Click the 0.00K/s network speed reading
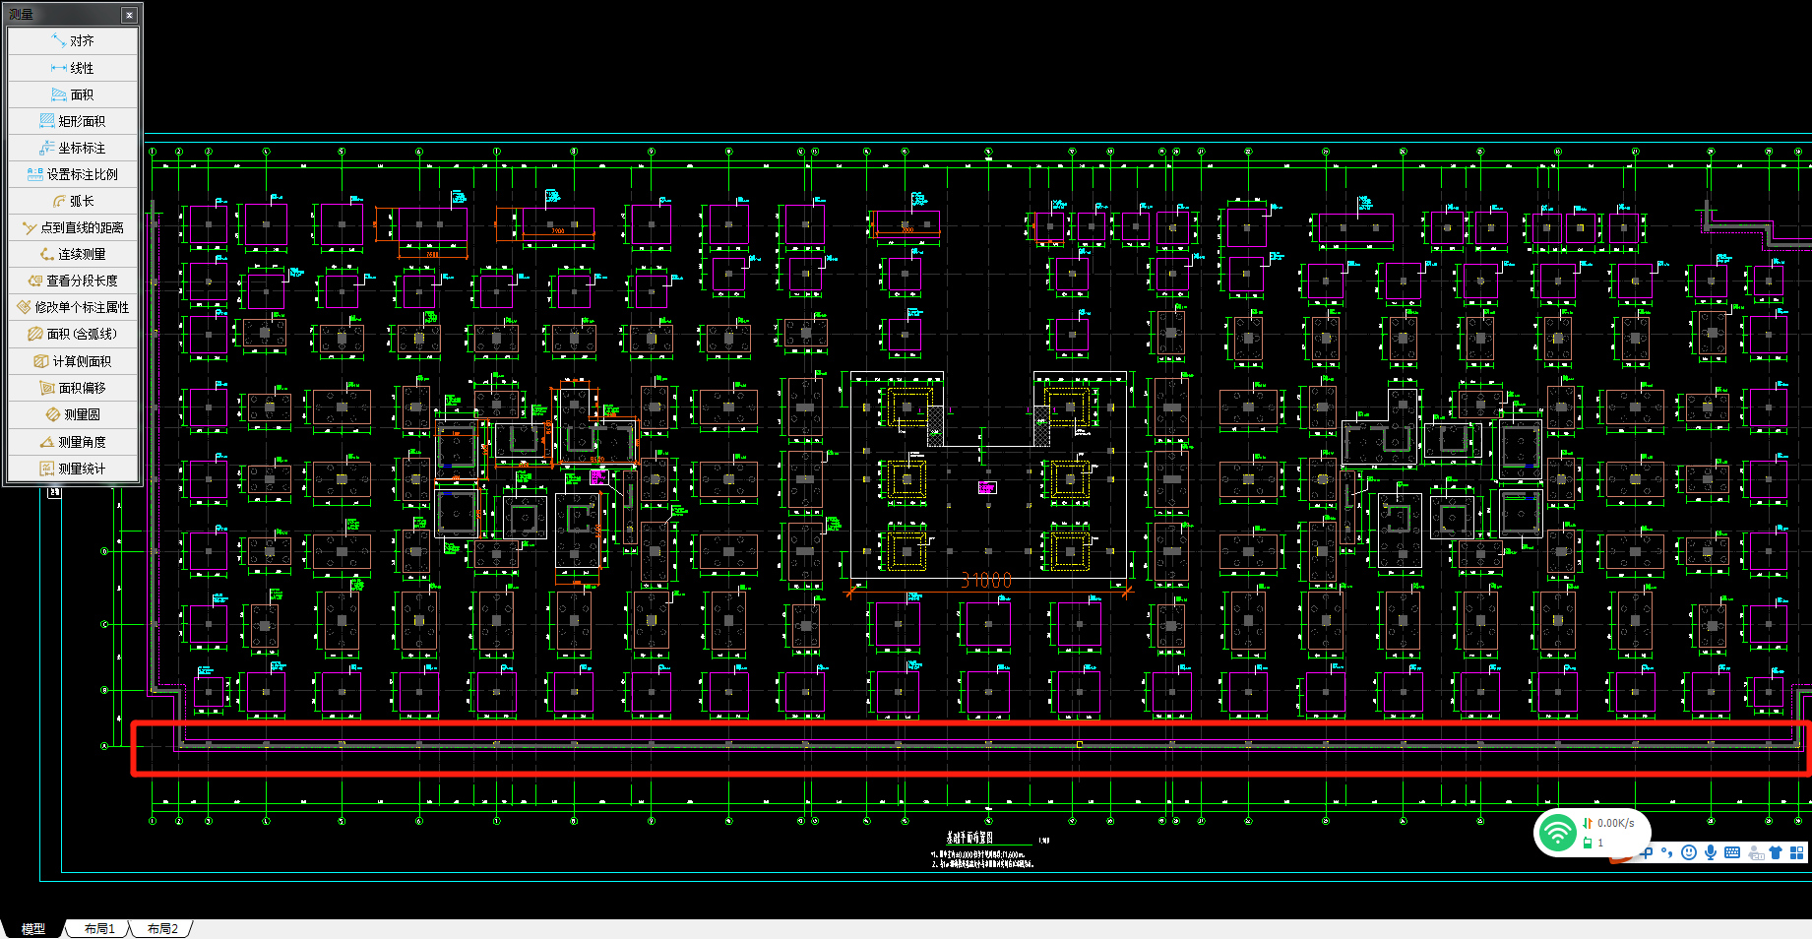This screenshot has width=1812, height=939. [x=1616, y=823]
